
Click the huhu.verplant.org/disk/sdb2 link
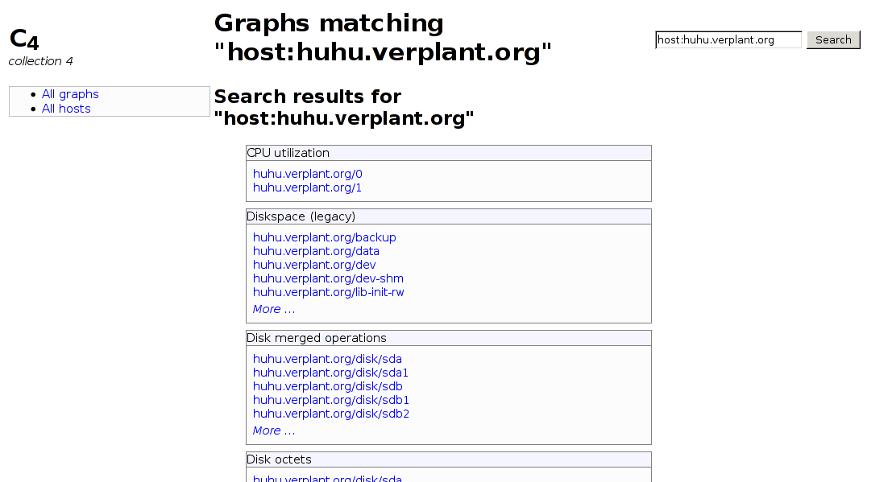pyautogui.click(x=331, y=414)
